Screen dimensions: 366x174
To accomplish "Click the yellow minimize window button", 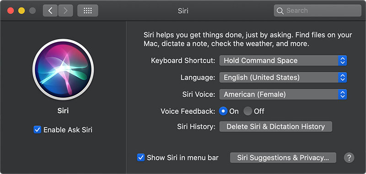I will [x=22, y=11].
